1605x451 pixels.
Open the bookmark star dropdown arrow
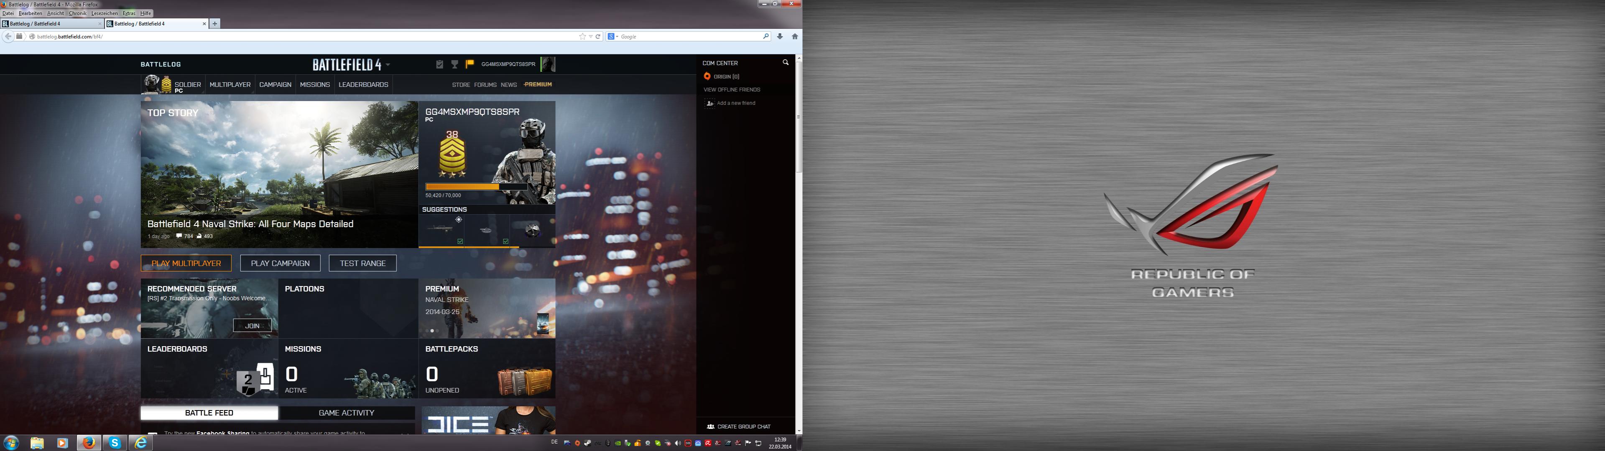[x=591, y=37]
